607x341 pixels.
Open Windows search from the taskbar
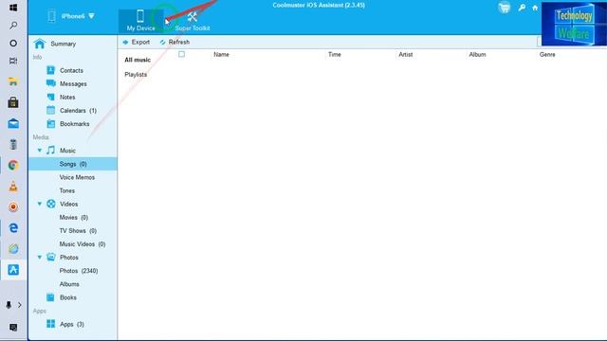13,26
